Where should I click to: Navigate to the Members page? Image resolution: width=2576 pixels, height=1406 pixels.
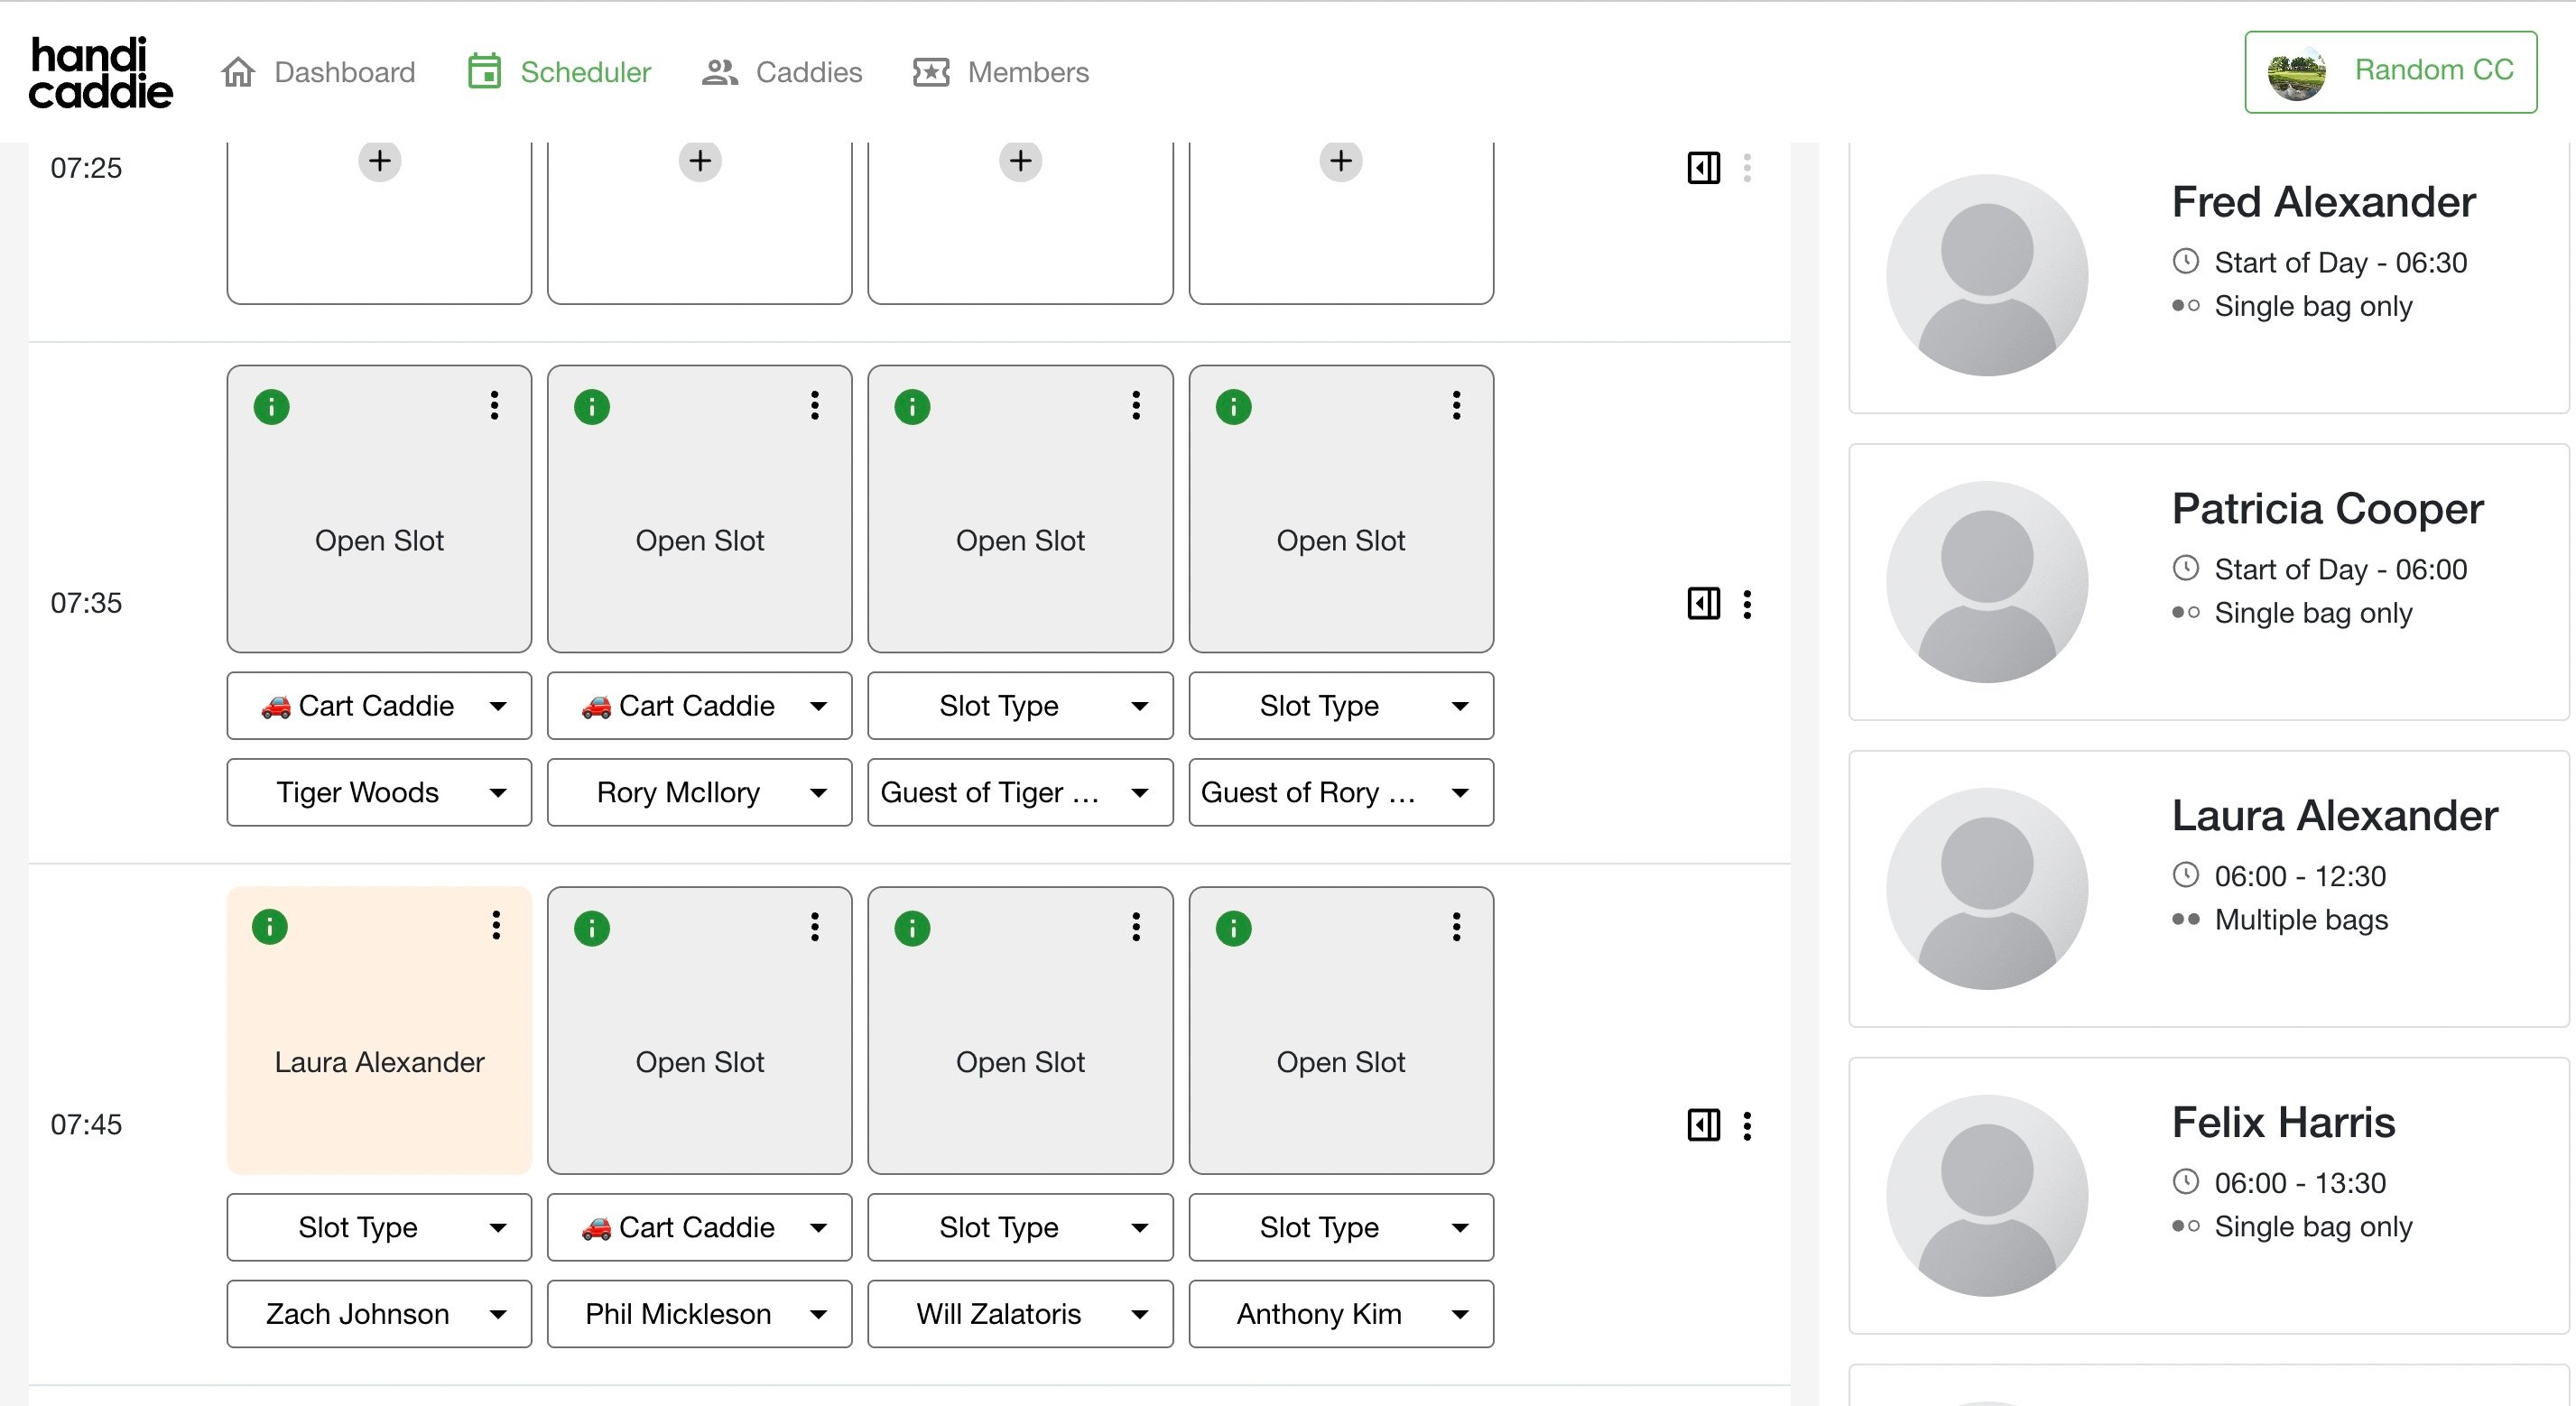[1000, 72]
